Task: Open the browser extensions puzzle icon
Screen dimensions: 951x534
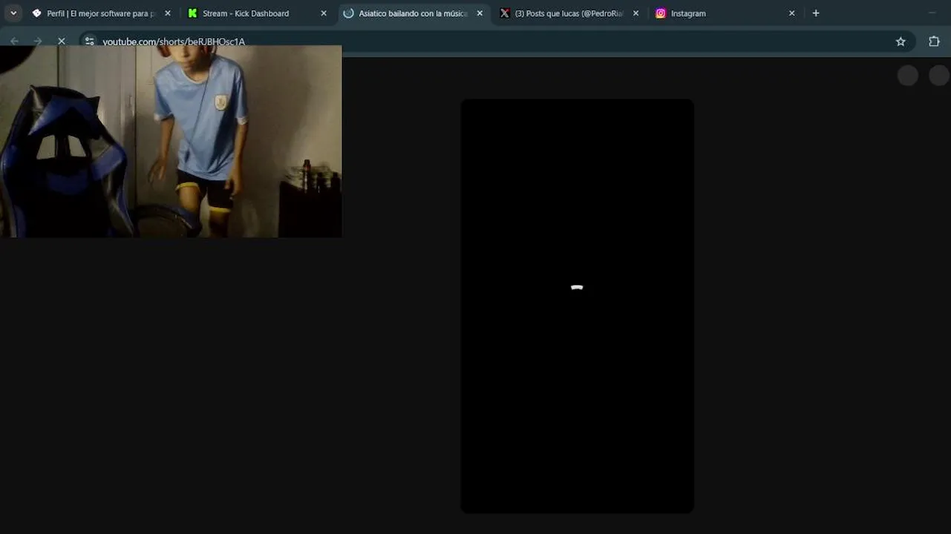Action: point(934,42)
